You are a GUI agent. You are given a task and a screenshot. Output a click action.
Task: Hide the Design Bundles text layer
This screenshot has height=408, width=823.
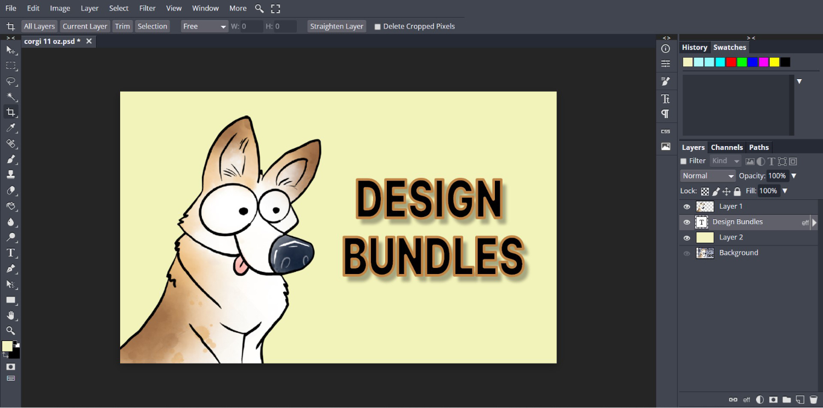686,222
